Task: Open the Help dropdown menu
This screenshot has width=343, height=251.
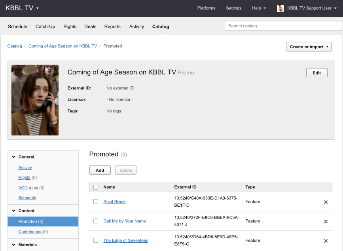Action: coord(259,8)
